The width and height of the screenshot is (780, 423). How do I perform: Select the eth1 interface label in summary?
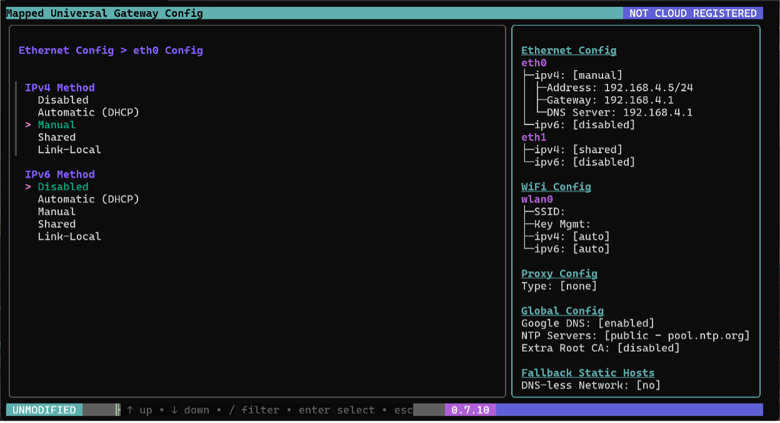pos(534,137)
